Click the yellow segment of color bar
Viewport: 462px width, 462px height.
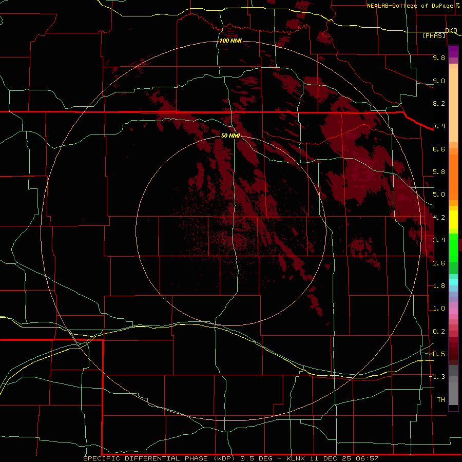[x=453, y=220]
